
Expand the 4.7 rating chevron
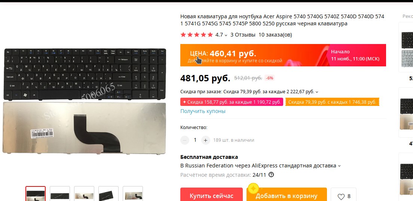226,35
